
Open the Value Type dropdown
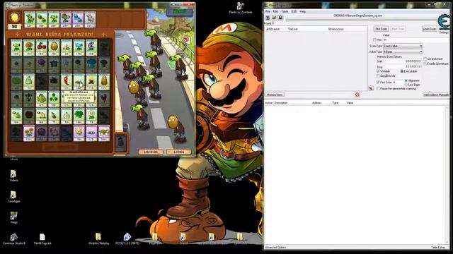tap(403, 52)
